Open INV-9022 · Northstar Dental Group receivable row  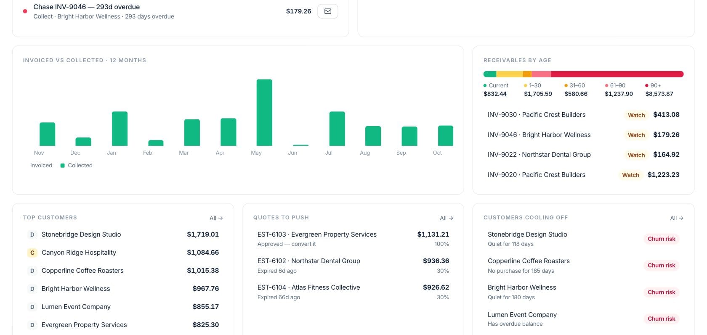[583, 155]
